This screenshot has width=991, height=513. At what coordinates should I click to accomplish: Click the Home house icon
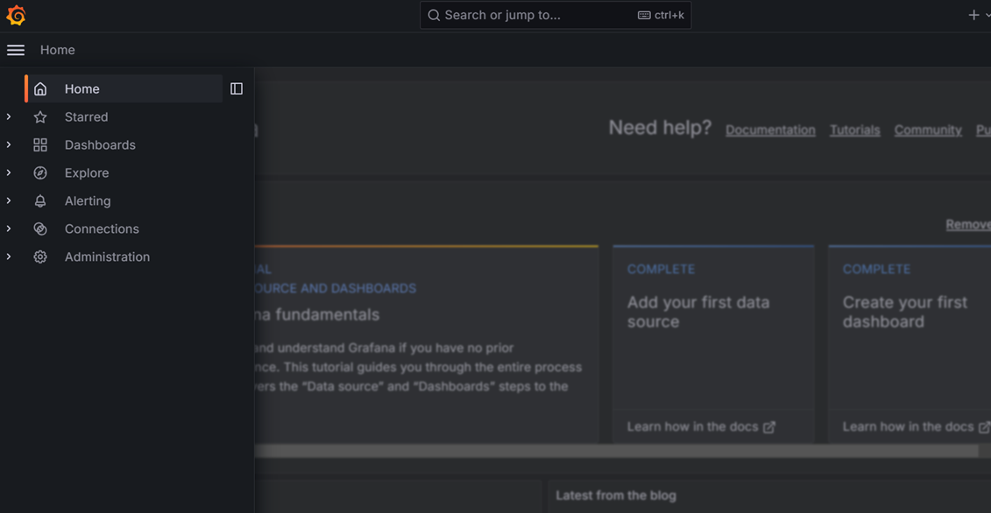coord(40,88)
